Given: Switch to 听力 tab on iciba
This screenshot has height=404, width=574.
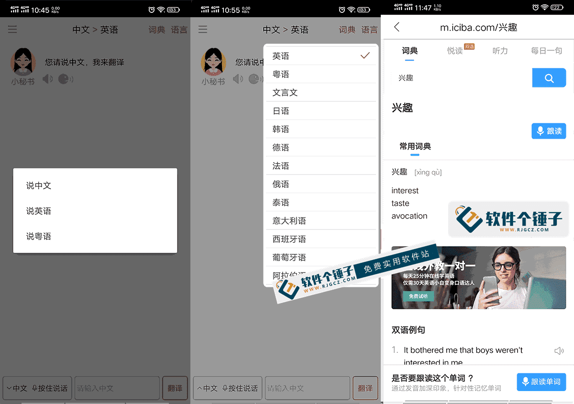Looking at the screenshot, I should (x=500, y=51).
